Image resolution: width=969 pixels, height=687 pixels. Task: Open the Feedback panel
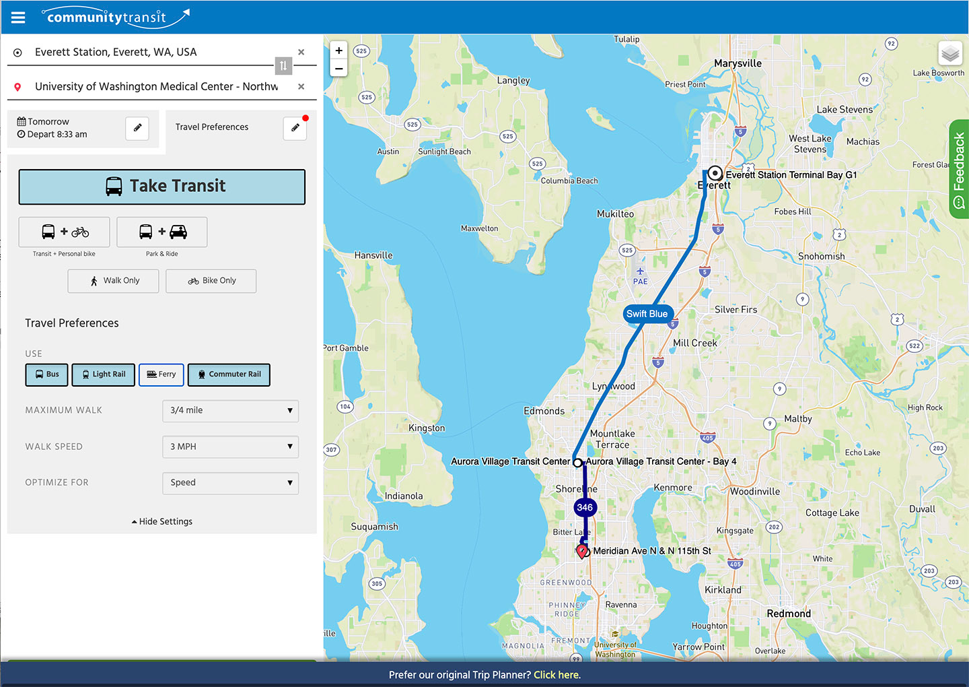958,168
